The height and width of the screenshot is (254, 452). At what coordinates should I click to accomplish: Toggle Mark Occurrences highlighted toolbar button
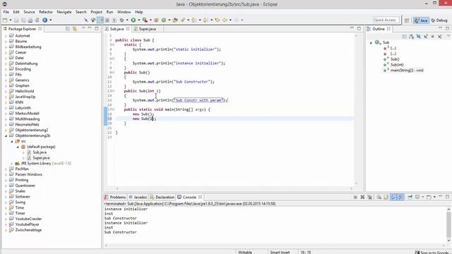(x=100, y=20)
